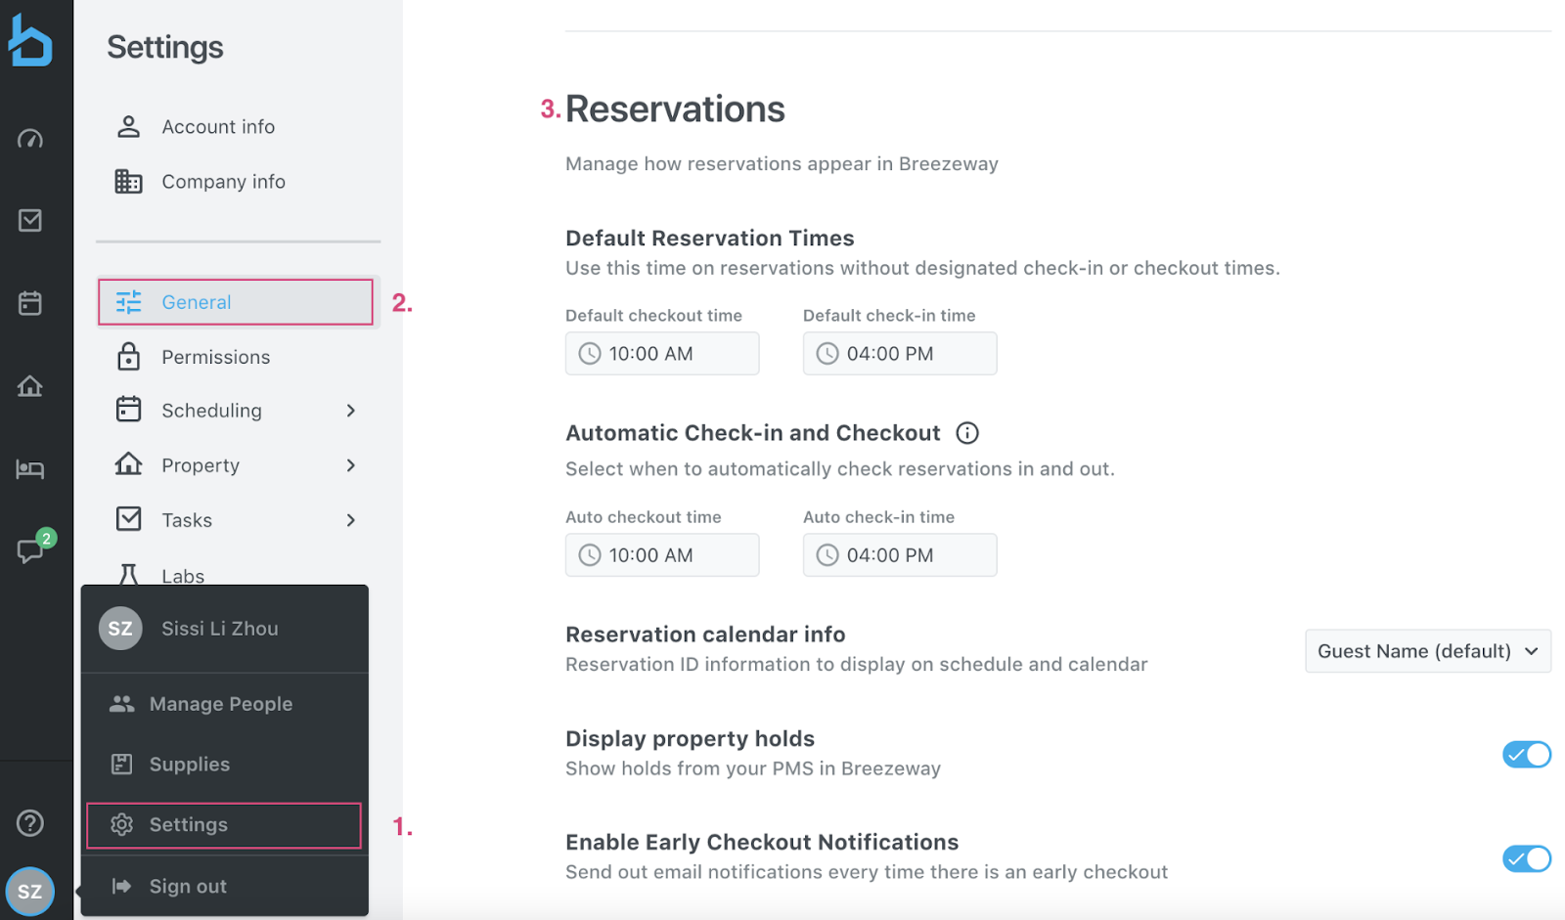Open guests via the bed sidebar icon
1565x920 pixels.
(x=31, y=469)
